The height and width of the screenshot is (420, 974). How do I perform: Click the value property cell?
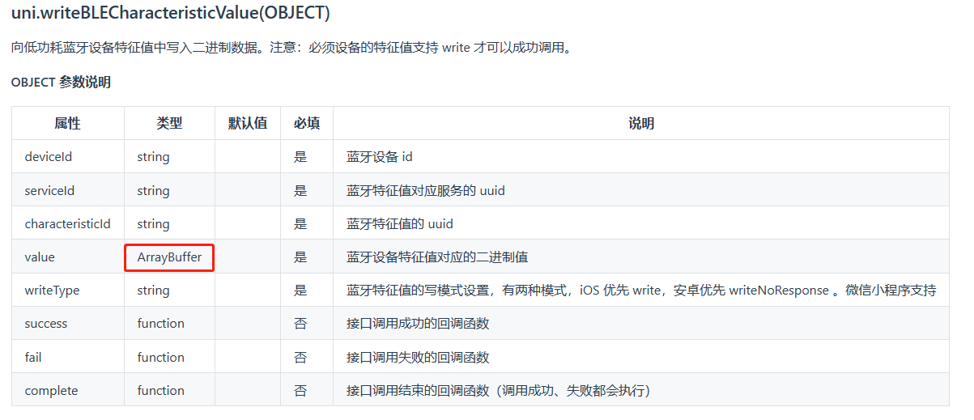[x=68, y=257]
